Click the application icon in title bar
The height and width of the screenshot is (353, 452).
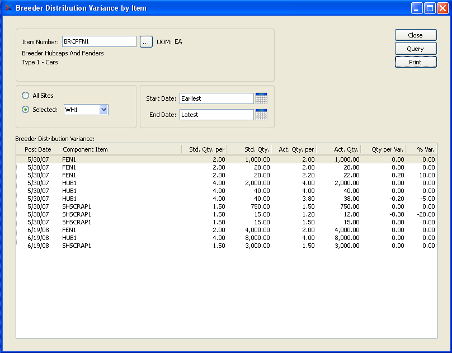(x=8, y=8)
